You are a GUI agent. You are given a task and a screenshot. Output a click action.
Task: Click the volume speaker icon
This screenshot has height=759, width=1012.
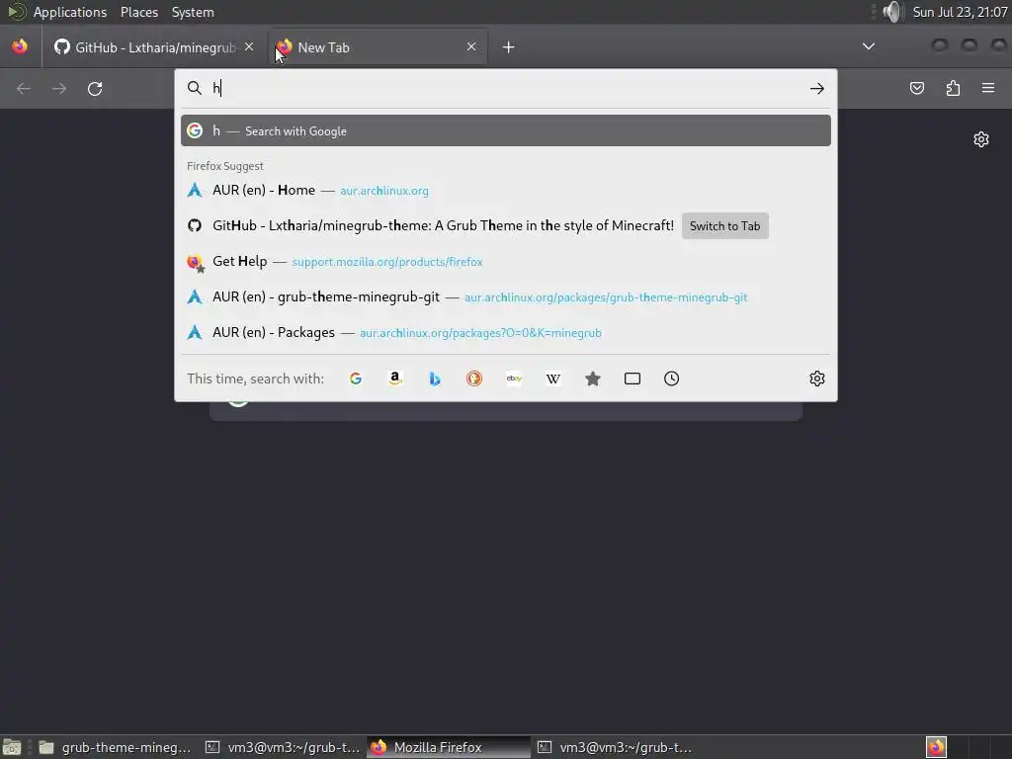pos(892,12)
